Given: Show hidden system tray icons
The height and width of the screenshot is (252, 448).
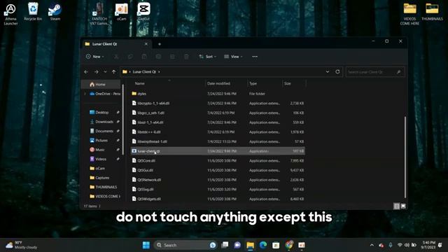Looking at the screenshot, I should 372,245.
